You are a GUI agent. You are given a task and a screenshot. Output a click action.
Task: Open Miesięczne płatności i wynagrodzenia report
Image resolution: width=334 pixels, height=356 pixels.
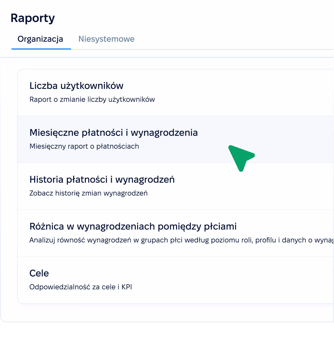[114, 133]
